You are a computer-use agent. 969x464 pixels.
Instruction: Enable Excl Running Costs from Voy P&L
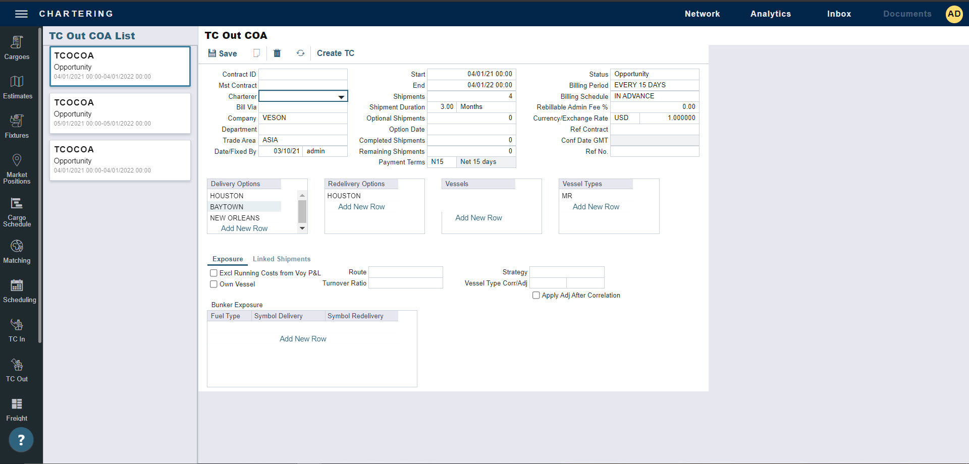tap(213, 273)
